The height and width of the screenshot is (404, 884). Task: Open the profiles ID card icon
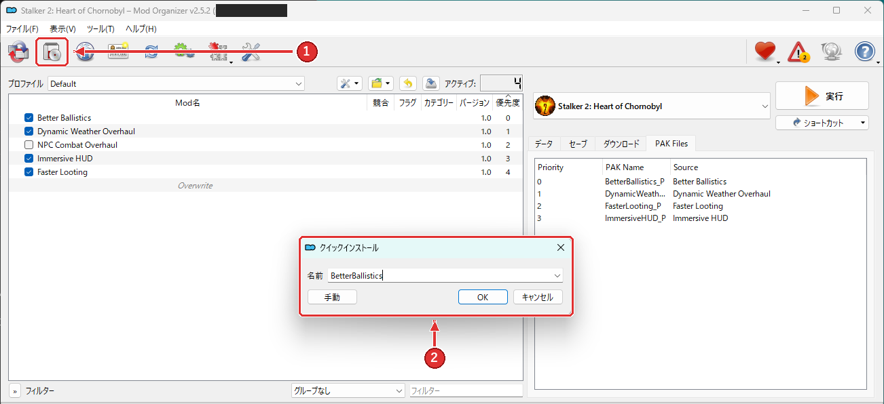coord(118,52)
